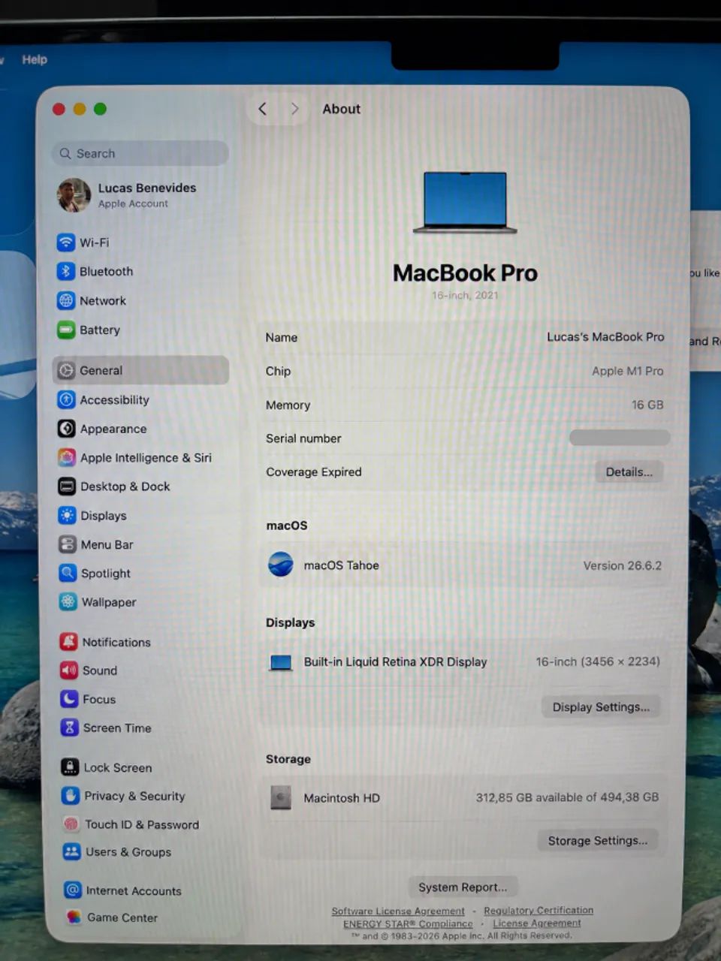
Task: Open Touch ID fingerprint icon
Action: 71,824
